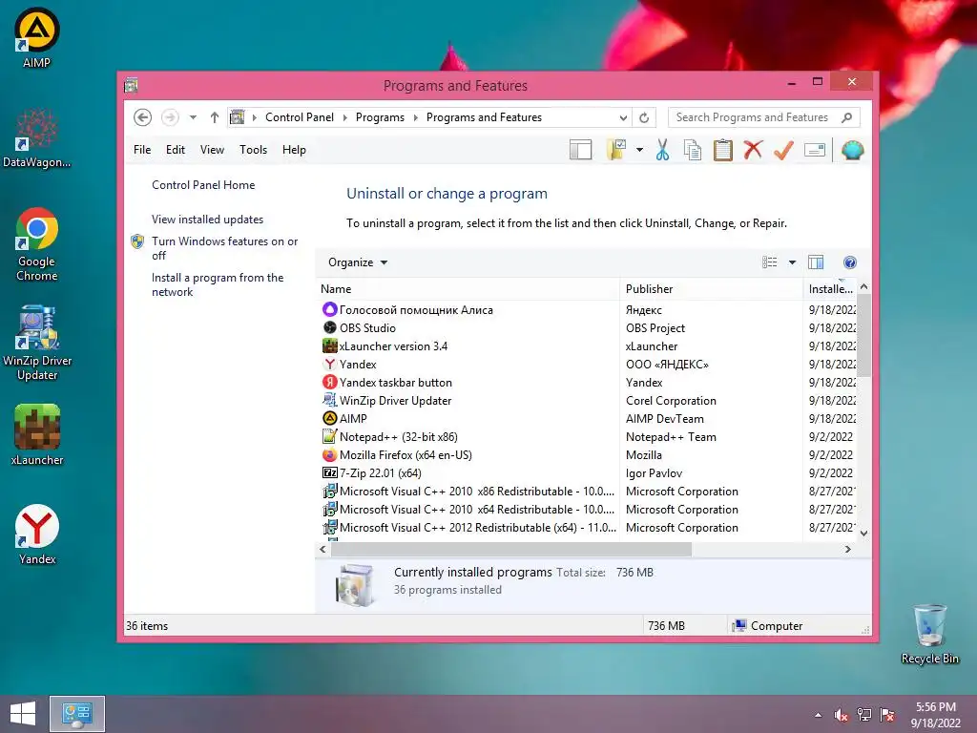Open the view options dropdown arrow
Image resolution: width=977 pixels, height=733 pixels.
click(x=792, y=262)
